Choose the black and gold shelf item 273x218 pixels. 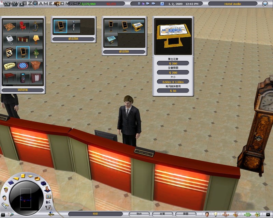10,53
